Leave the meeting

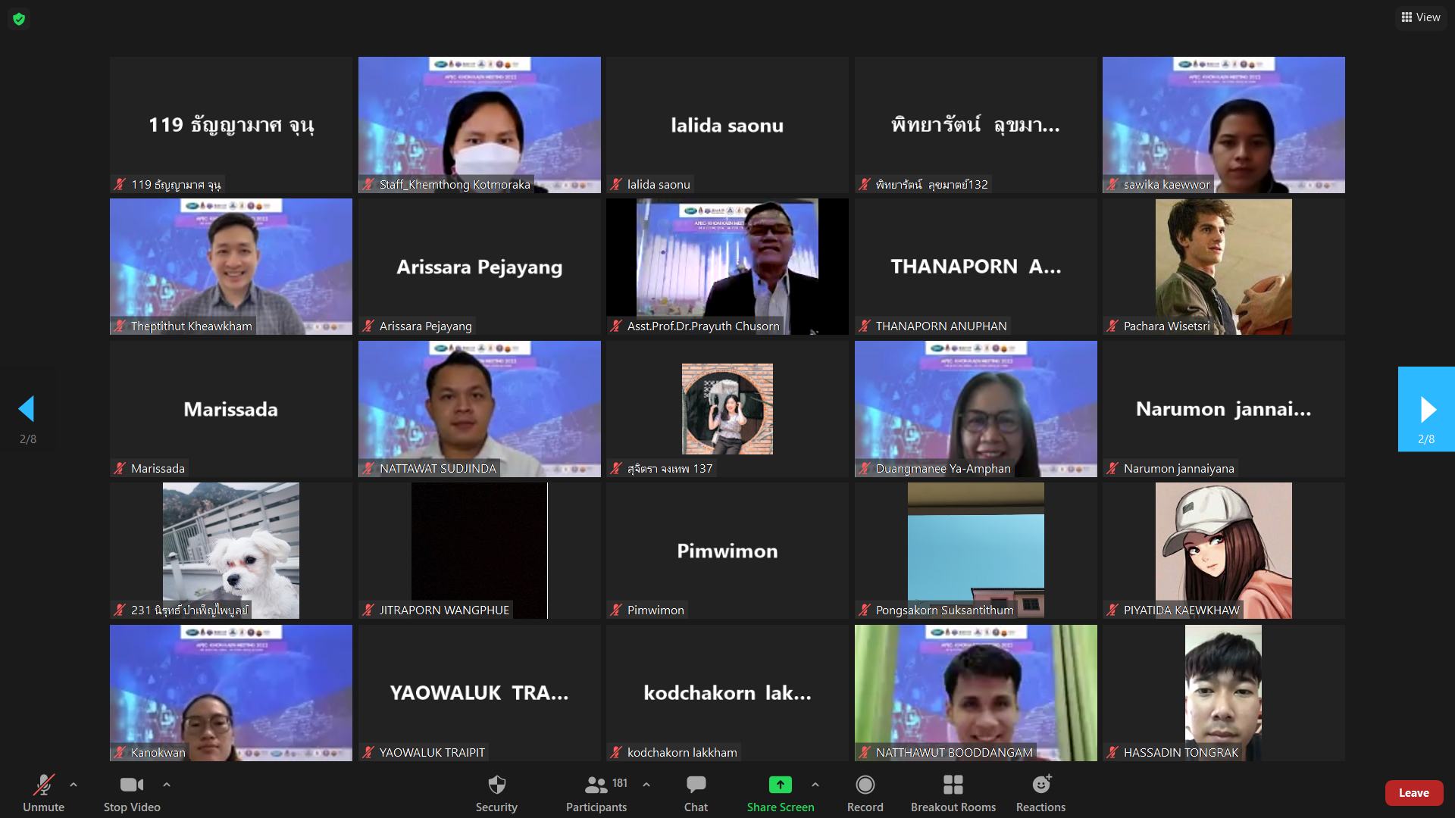pyautogui.click(x=1413, y=792)
